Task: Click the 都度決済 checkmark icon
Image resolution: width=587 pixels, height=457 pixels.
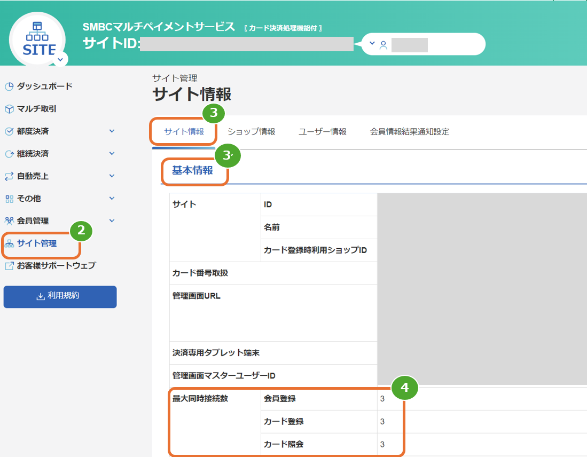Action: coord(9,131)
